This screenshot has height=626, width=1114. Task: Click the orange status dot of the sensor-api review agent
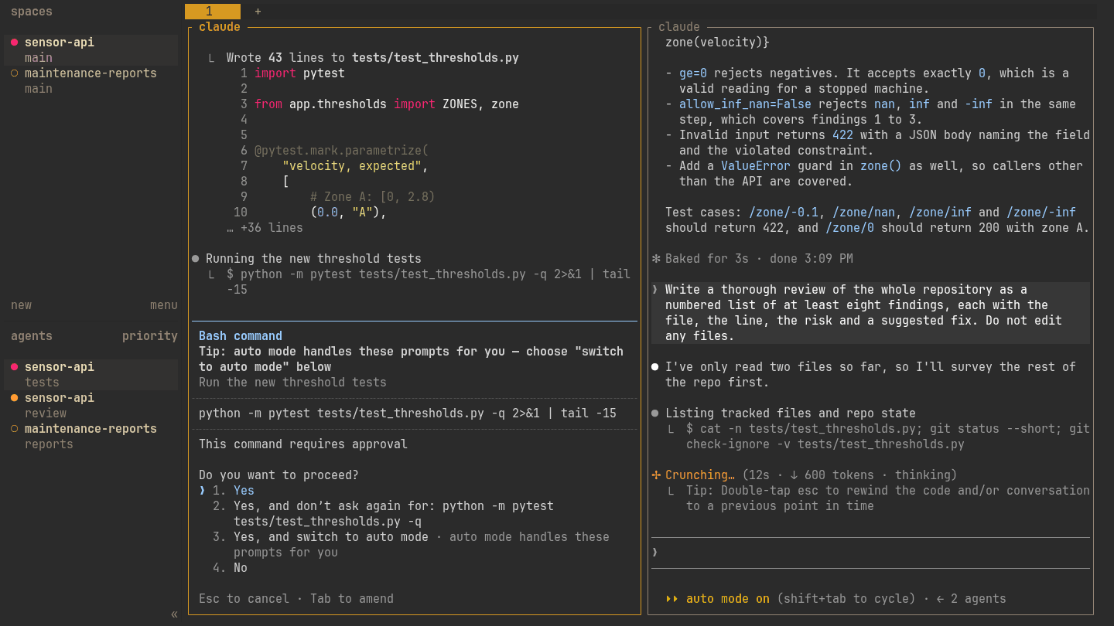click(x=14, y=398)
